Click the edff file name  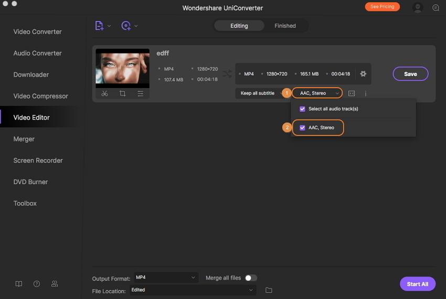point(163,53)
